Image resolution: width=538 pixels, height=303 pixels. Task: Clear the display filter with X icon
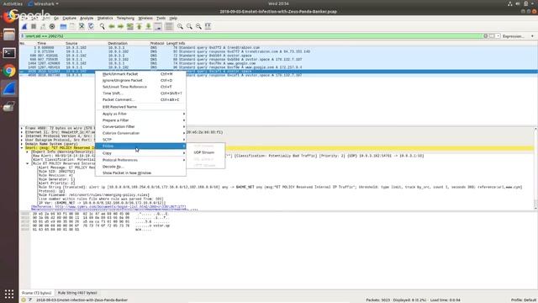[486, 36]
